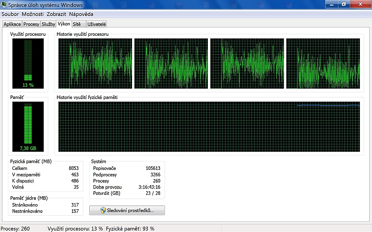
Task: Open the Nápověda menu
Action: (x=81, y=14)
